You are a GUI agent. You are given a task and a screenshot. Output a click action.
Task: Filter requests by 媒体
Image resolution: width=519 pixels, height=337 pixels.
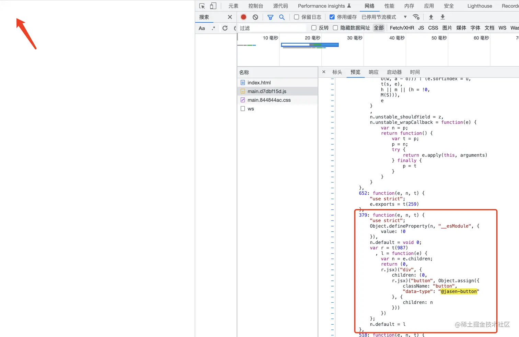point(461,28)
